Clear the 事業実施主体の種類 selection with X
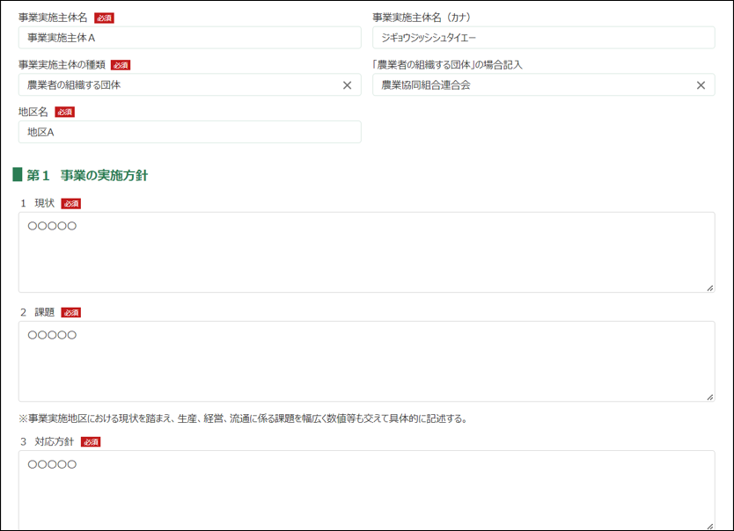Image resolution: width=734 pixels, height=531 pixels. [x=347, y=85]
